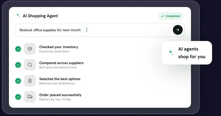Image resolution: width=221 pixels, height=116 pixels.
Task: Click the black arrow submit button
Action: (178, 30)
